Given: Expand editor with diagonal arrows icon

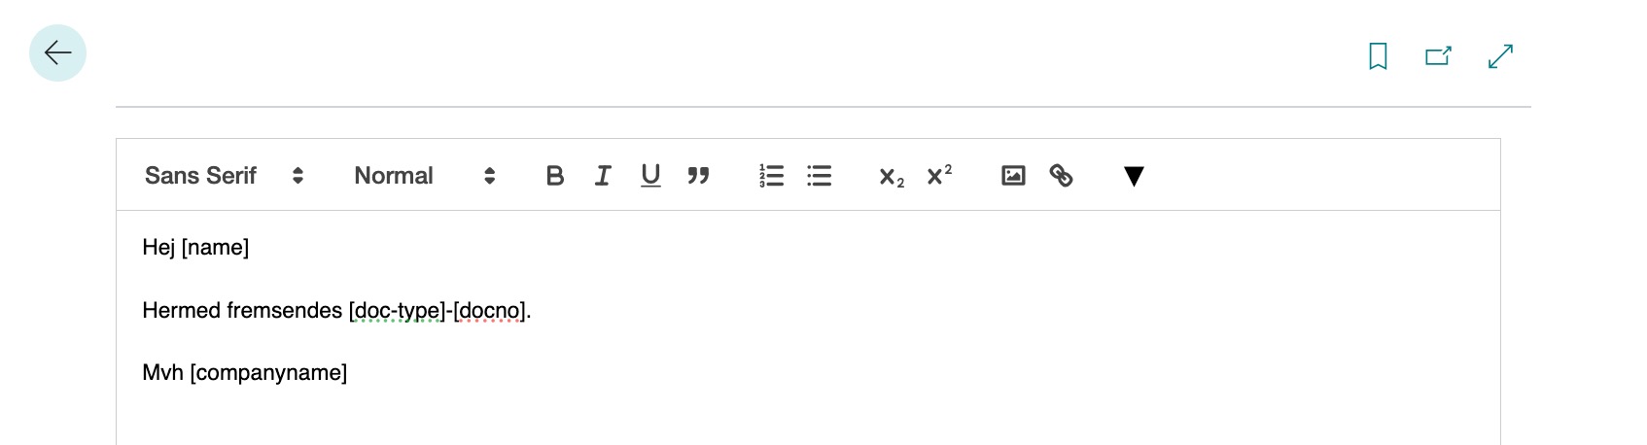Looking at the screenshot, I should [x=1500, y=56].
